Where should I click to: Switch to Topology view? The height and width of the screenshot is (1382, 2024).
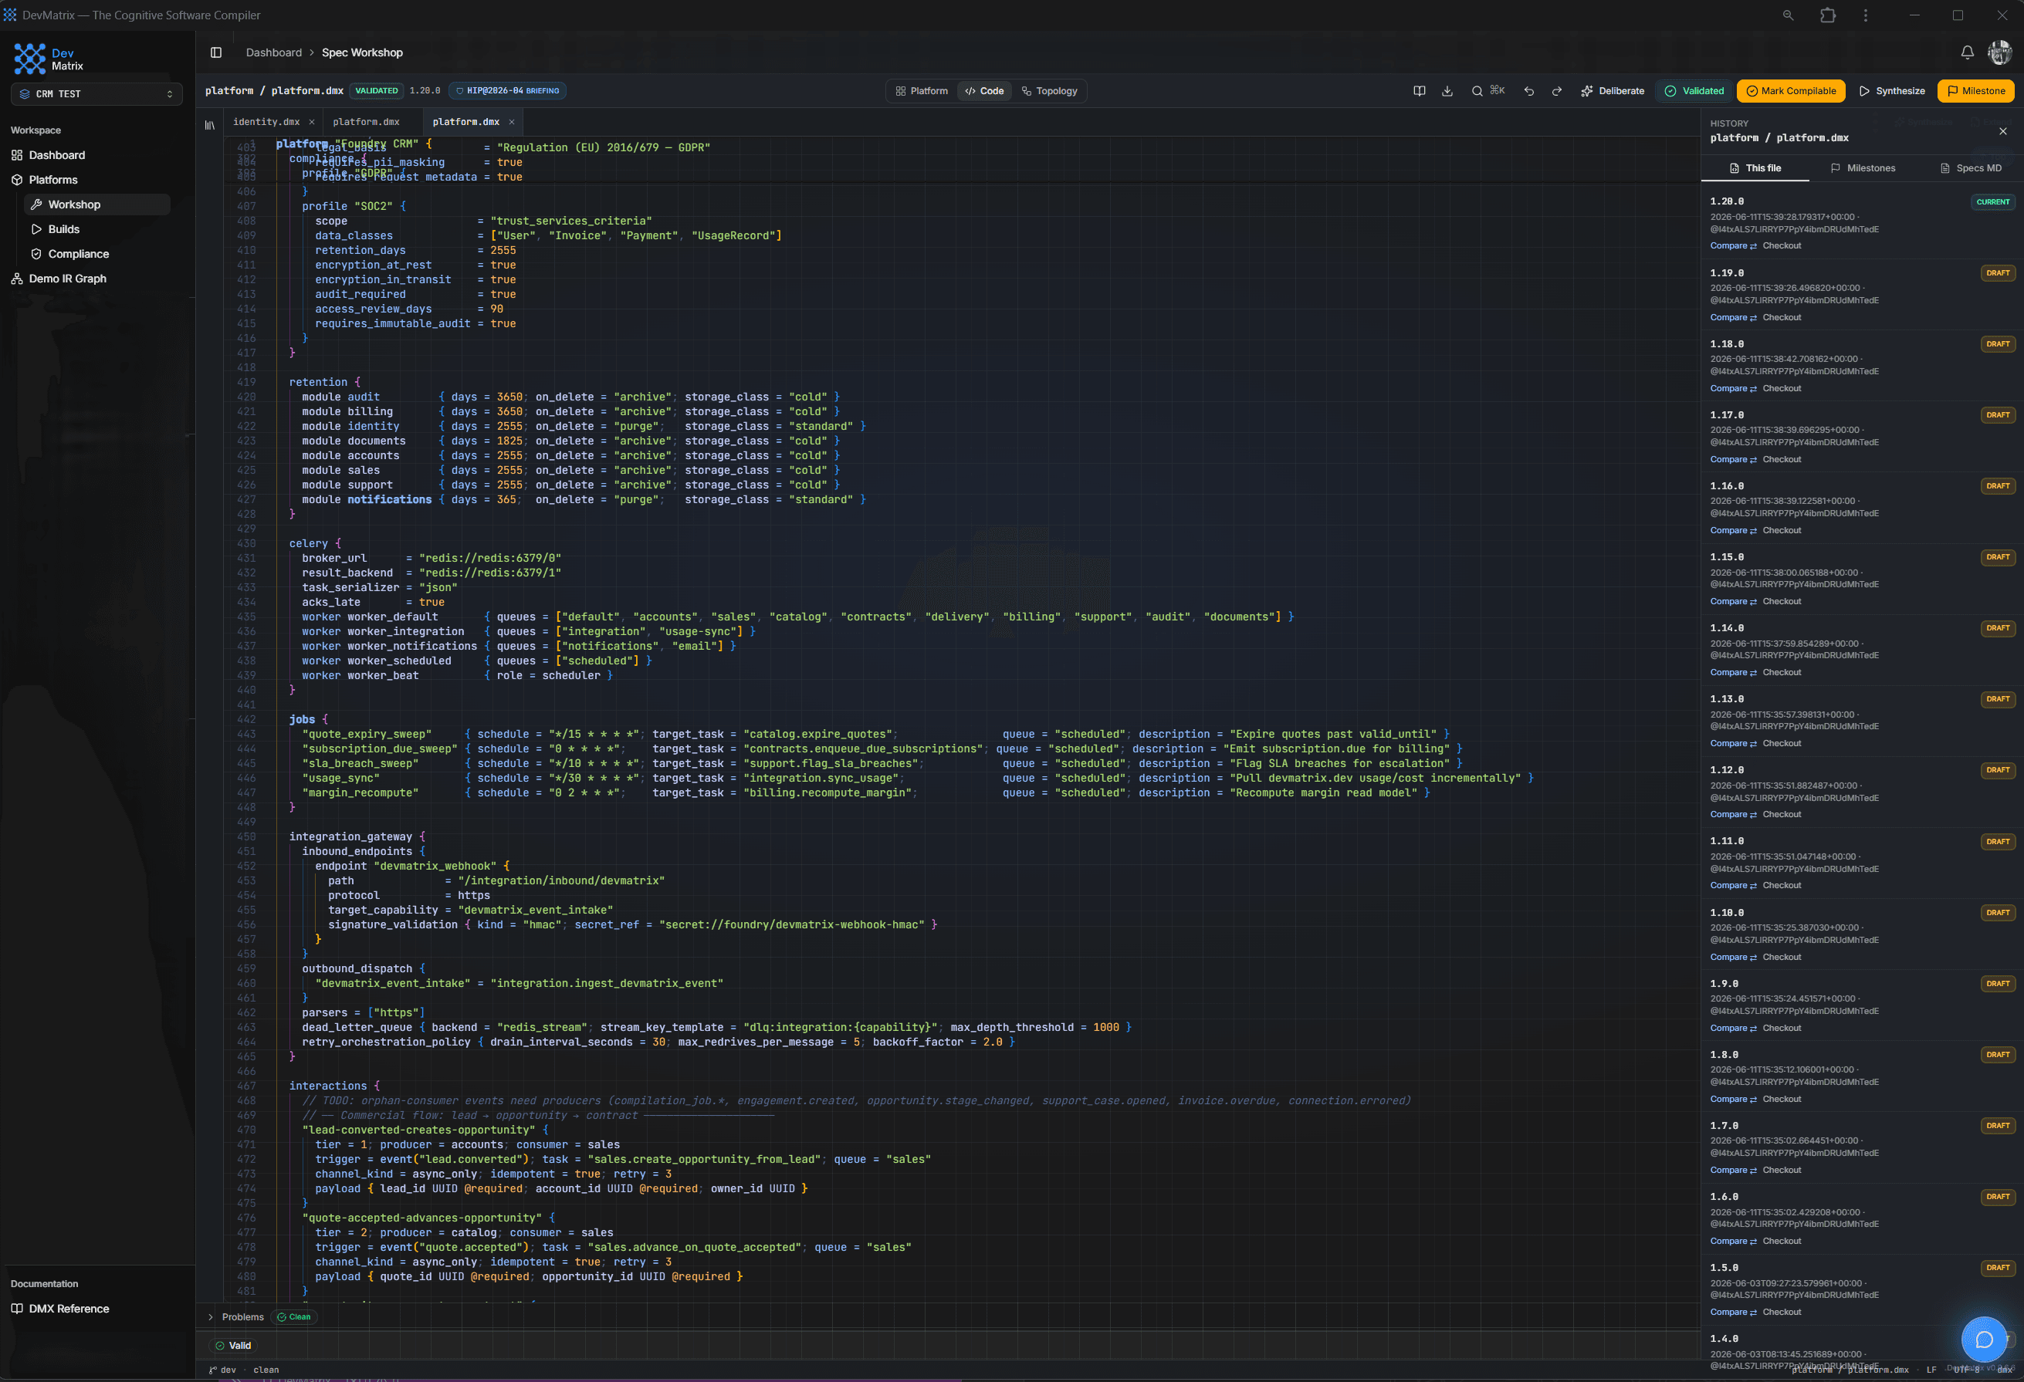(1048, 90)
